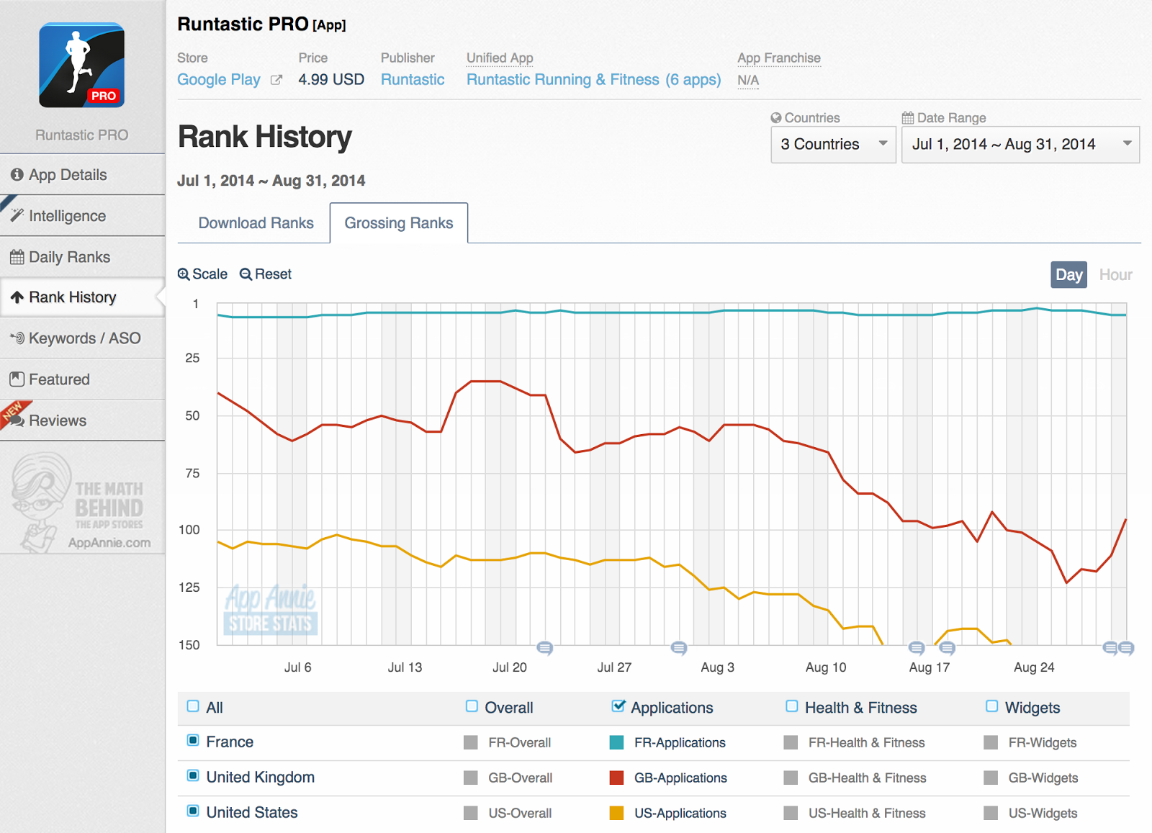Toggle the United Kingdom country checkbox
This screenshot has width=1152, height=833.
pyautogui.click(x=193, y=775)
